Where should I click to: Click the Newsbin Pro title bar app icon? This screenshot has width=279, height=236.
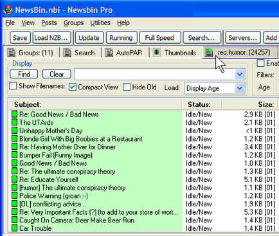click(x=8, y=10)
